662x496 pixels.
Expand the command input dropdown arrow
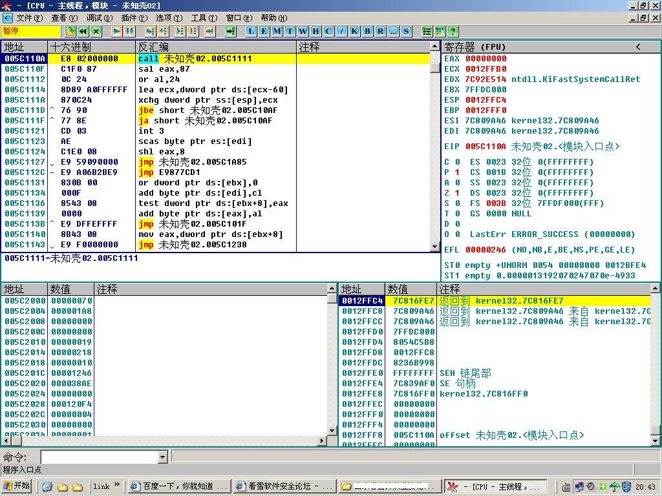pos(162,457)
